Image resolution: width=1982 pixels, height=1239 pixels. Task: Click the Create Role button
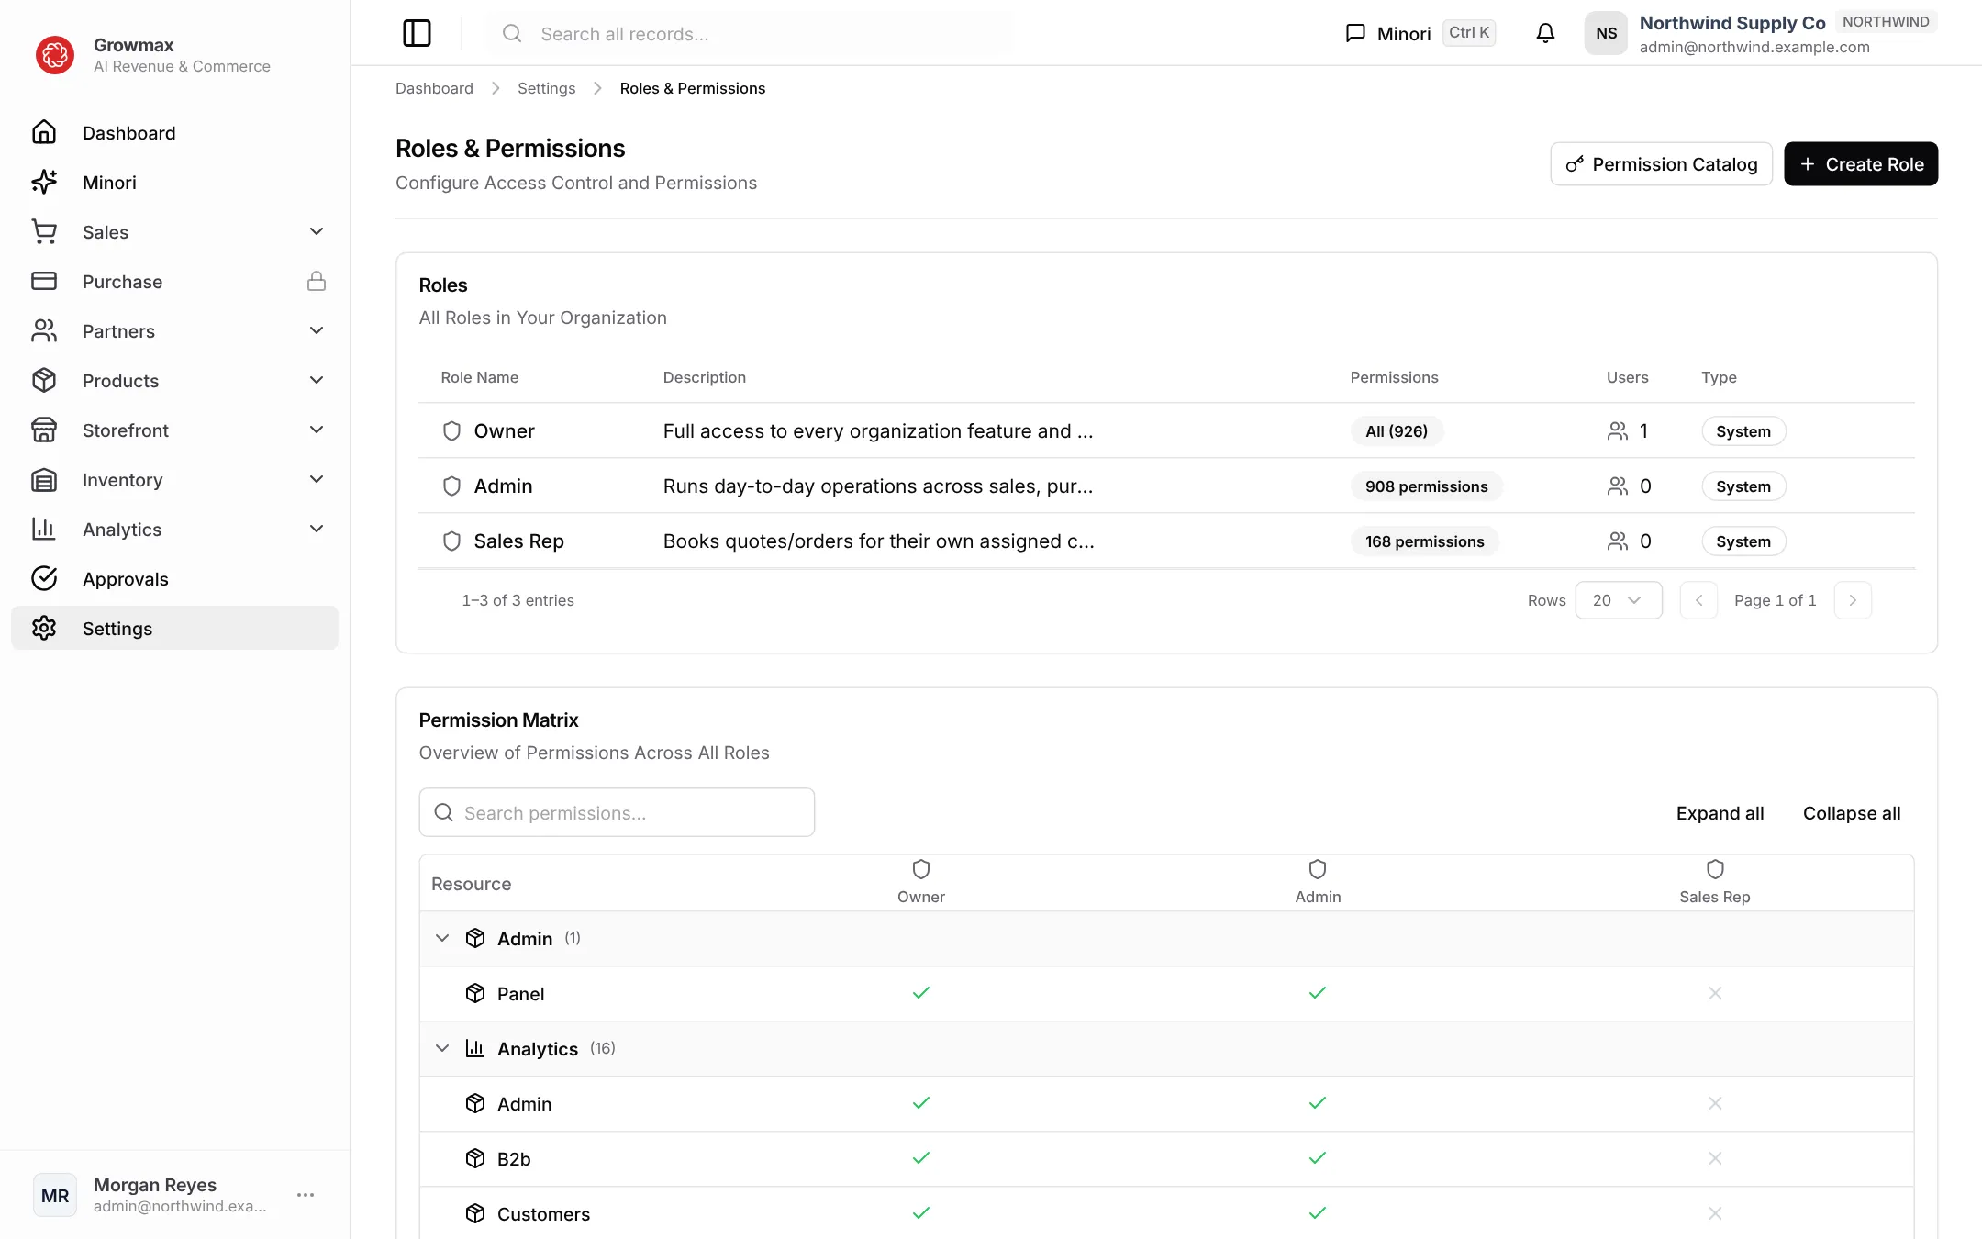[1861, 164]
